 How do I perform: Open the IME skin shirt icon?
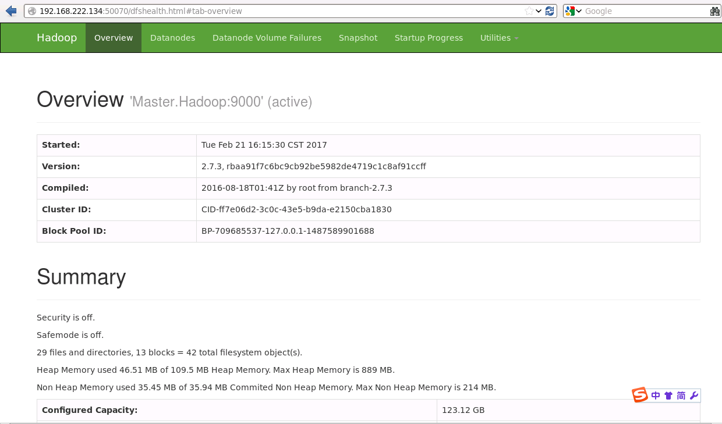pos(668,396)
